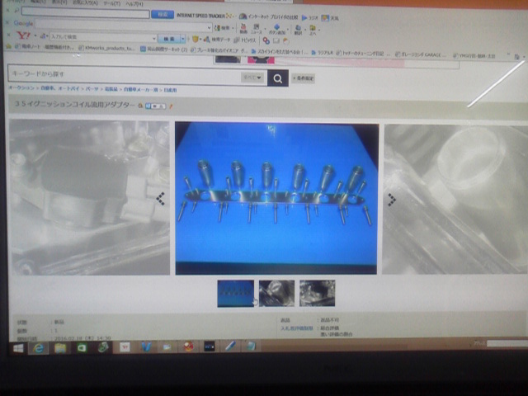Click the 入札者評価制限 link
Viewport: 528px width, 396px height.
tap(297, 328)
